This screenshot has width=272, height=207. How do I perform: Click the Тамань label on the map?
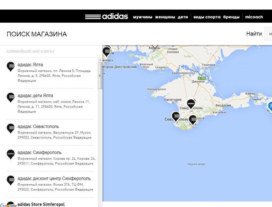(x=256, y=99)
